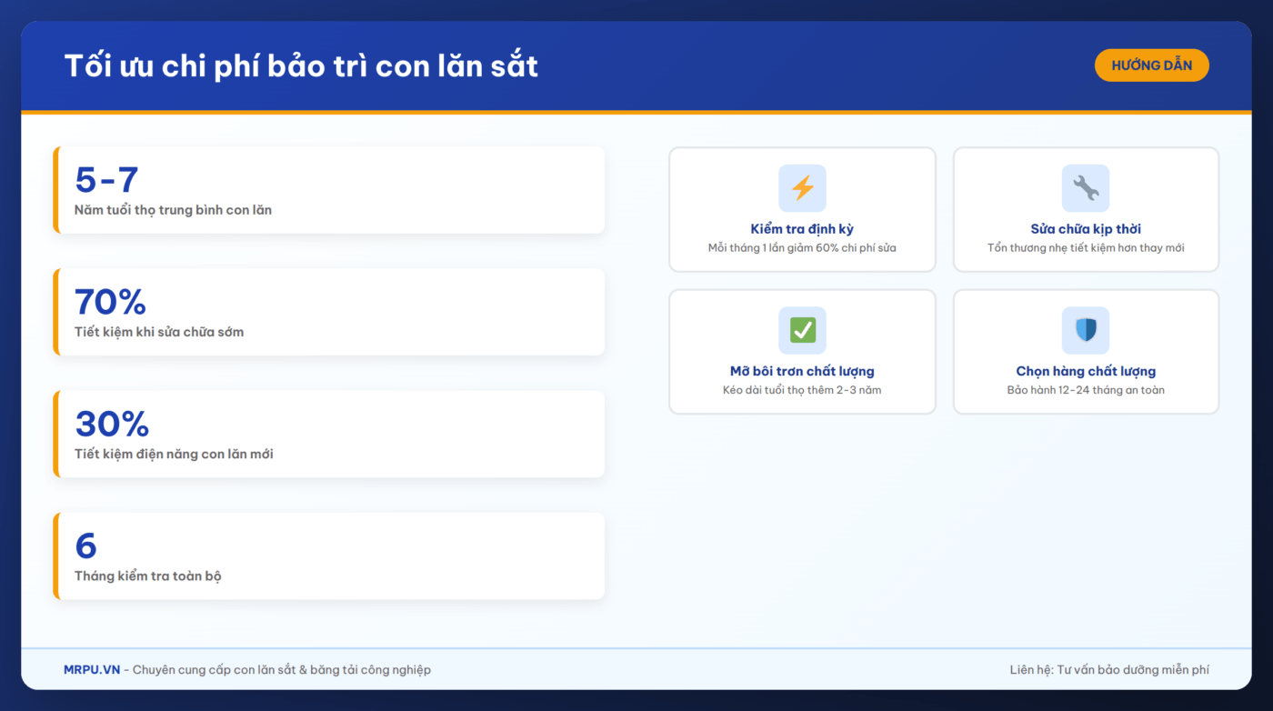
Task: Click the text Bảo hành 12-24 tháng an toàn
Action: 1086,390
